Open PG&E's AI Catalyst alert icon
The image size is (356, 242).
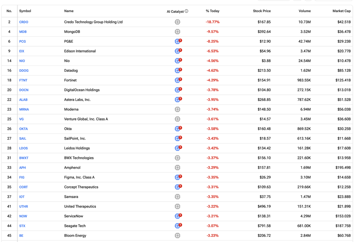[x=178, y=41]
